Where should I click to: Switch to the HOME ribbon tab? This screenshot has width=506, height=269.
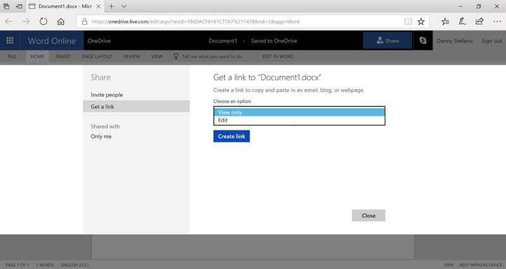pyautogui.click(x=37, y=56)
